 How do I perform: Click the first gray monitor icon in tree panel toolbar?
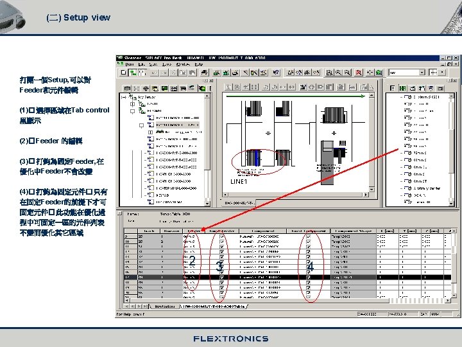point(127,88)
